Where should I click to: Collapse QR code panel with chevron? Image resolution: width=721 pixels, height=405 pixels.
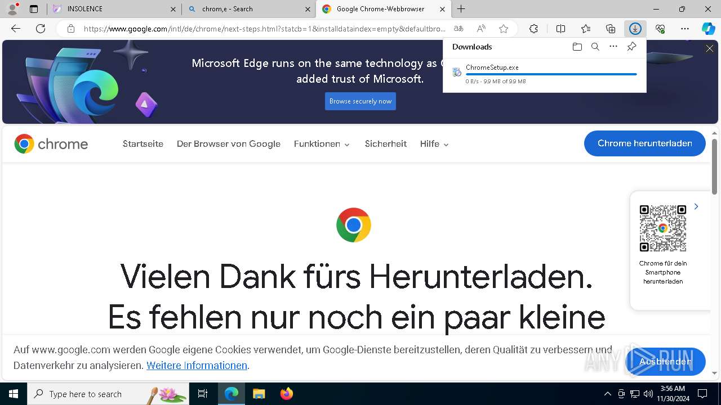point(696,206)
